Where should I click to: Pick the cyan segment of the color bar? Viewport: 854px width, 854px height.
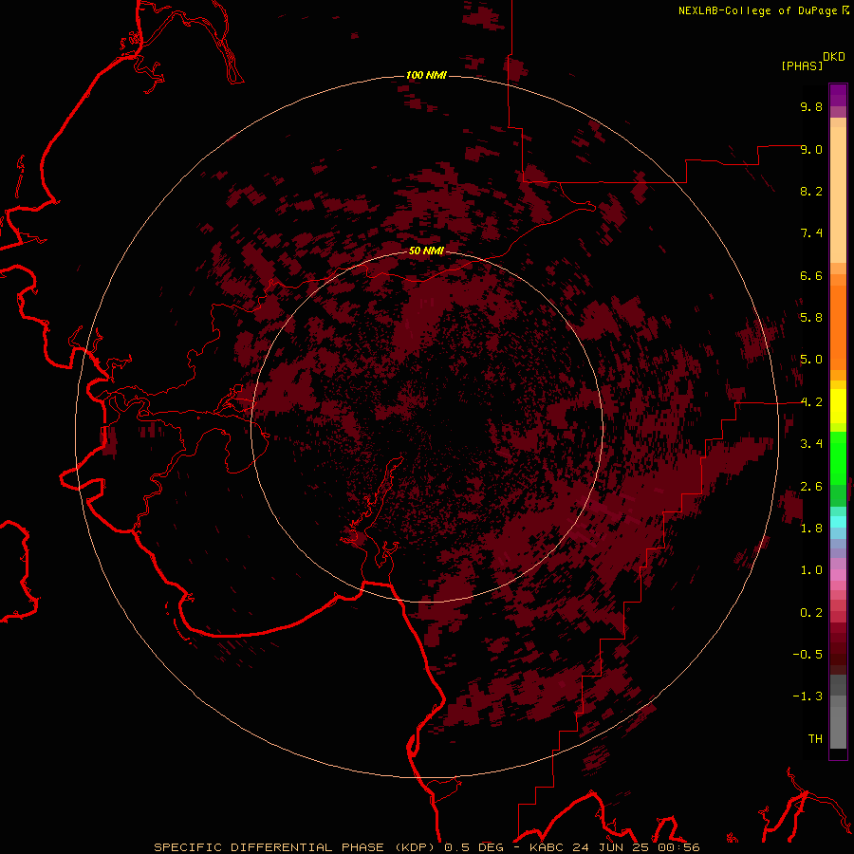(x=838, y=522)
